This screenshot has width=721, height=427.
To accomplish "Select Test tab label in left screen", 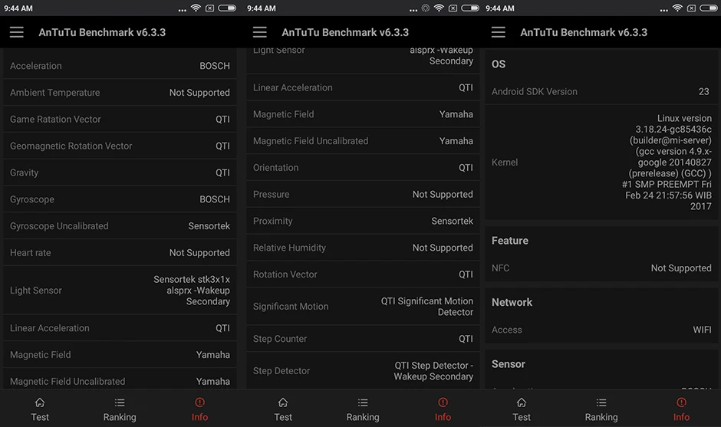I will pyautogui.click(x=40, y=417).
